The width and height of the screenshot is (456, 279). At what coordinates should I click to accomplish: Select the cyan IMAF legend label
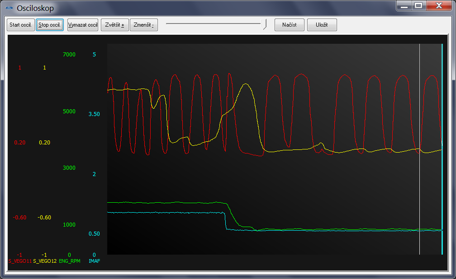(x=94, y=261)
